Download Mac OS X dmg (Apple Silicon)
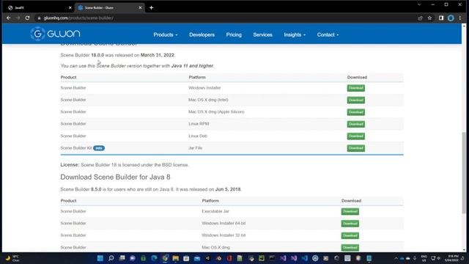The width and height of the screenshot is (469, 264). click(x=355, y=112)
